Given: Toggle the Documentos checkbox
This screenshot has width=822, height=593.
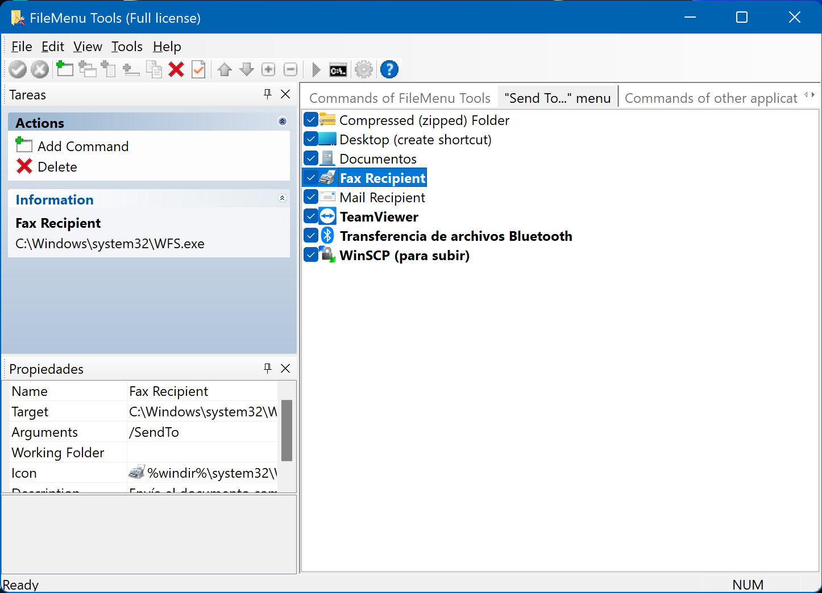Looking at the screenshot, I should 311,158.
